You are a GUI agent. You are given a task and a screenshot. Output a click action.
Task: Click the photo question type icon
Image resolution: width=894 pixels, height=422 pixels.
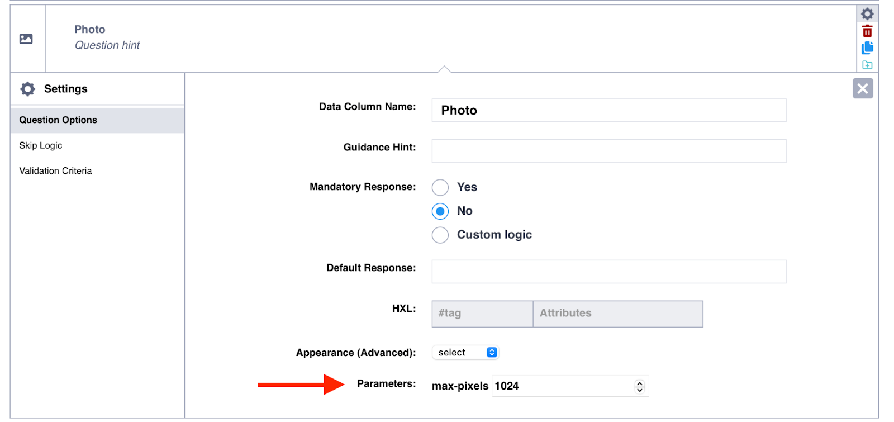[x=26, y=39]
